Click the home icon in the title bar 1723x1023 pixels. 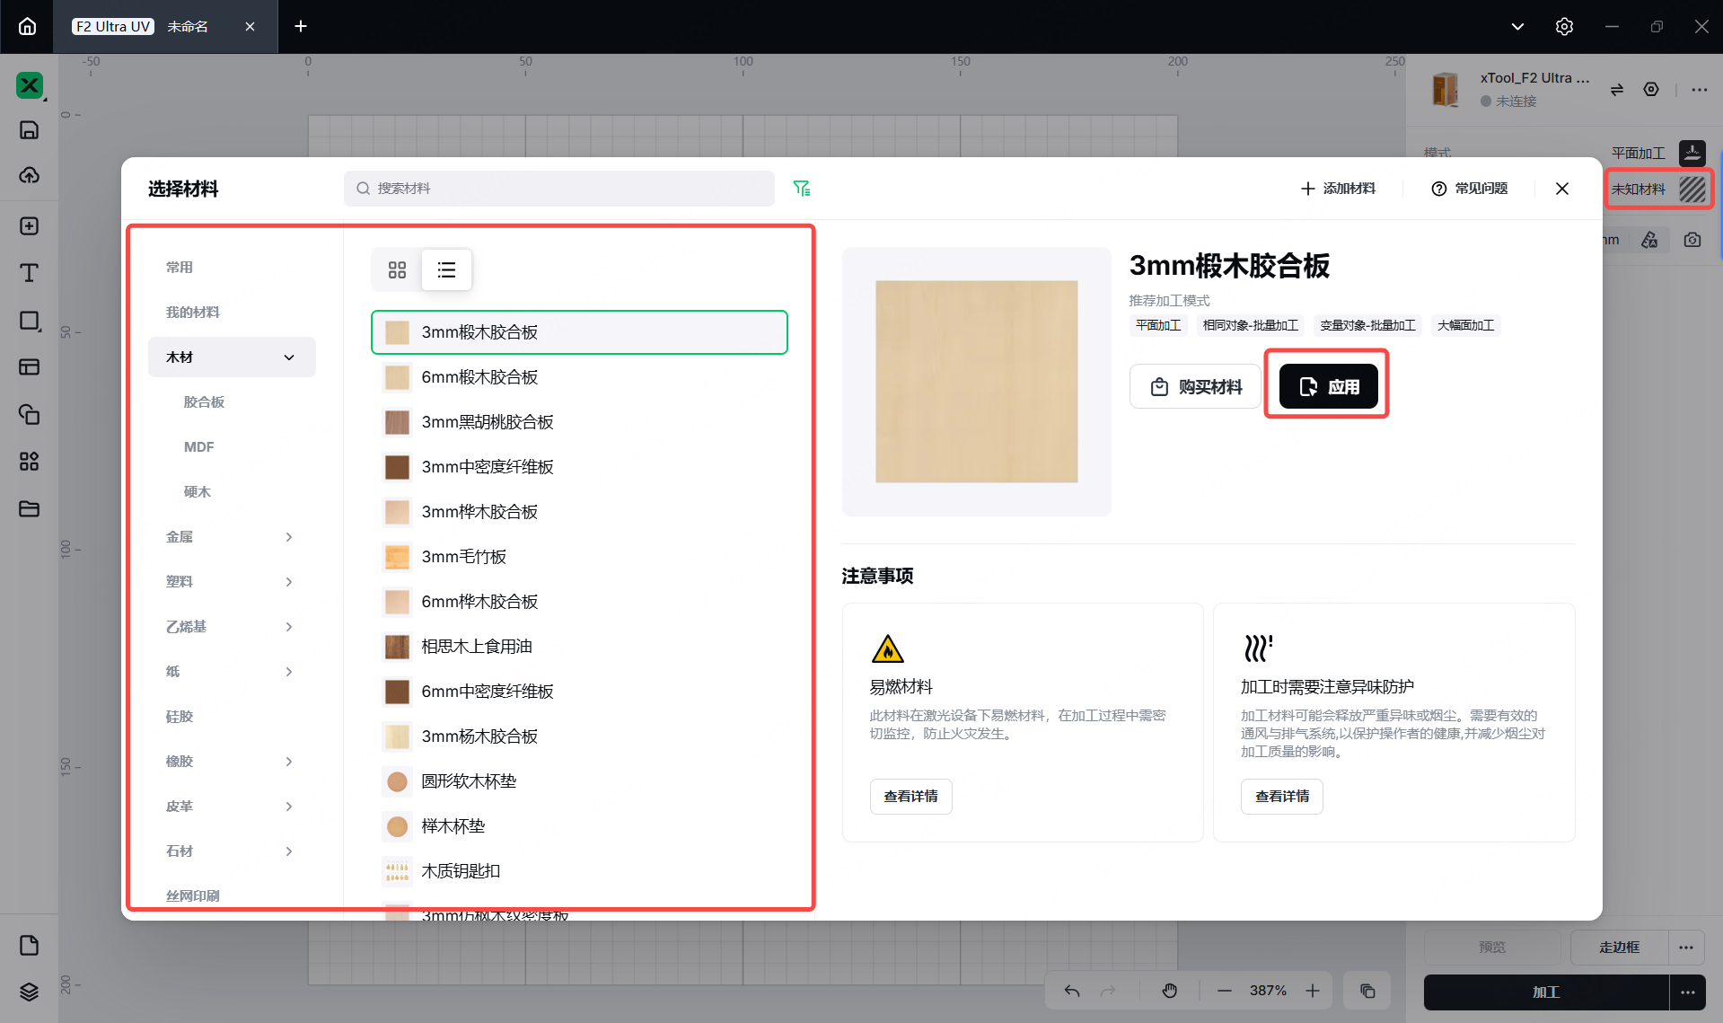click(x=27, y=26)
